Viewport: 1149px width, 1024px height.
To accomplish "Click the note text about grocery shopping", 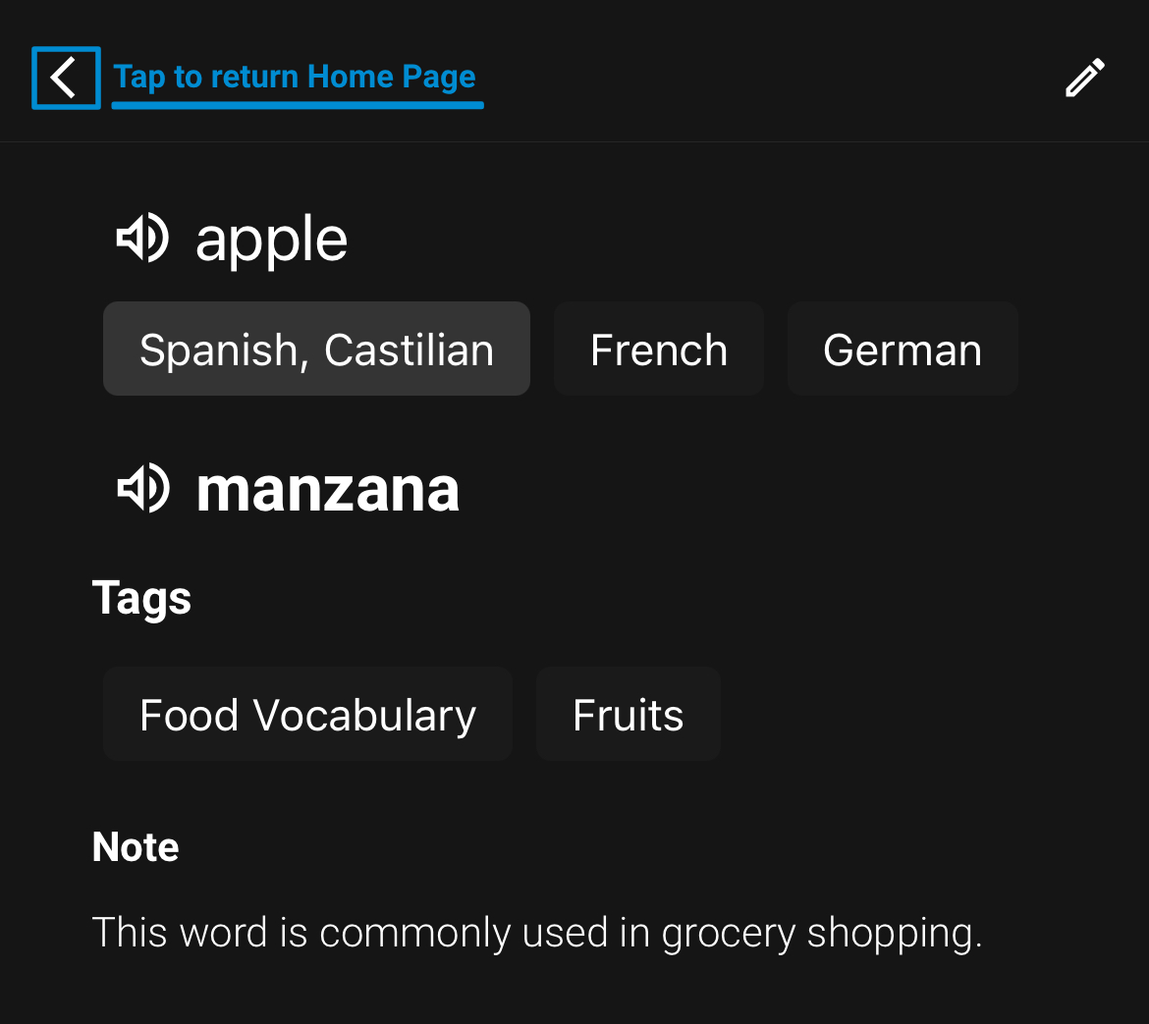I will click(536, 933).
